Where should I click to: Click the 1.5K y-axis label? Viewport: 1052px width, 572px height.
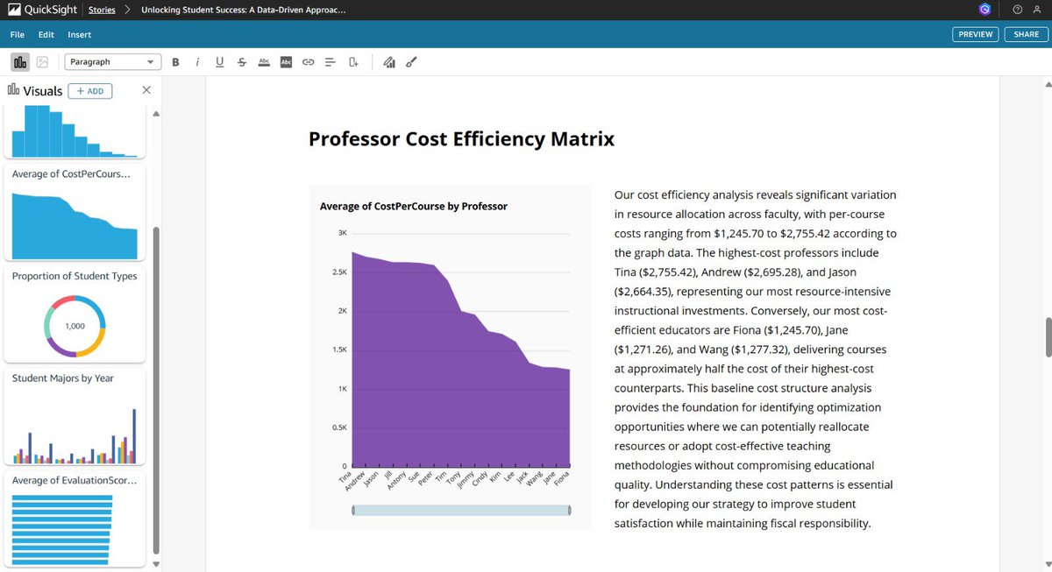point(340,350)
